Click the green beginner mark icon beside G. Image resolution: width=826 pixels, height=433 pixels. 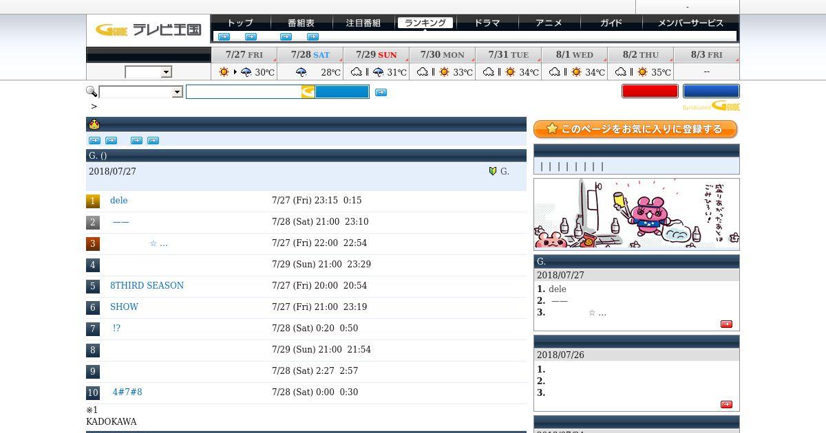pos(492,171)
